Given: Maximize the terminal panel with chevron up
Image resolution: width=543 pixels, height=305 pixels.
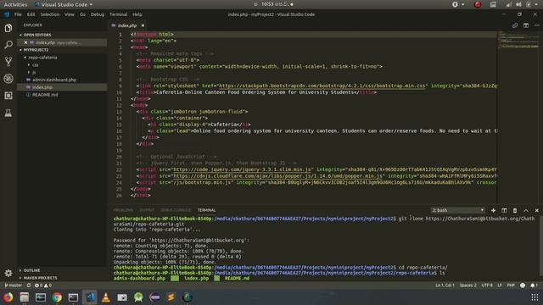Looking at the screenshot, I should coord(526,210).
